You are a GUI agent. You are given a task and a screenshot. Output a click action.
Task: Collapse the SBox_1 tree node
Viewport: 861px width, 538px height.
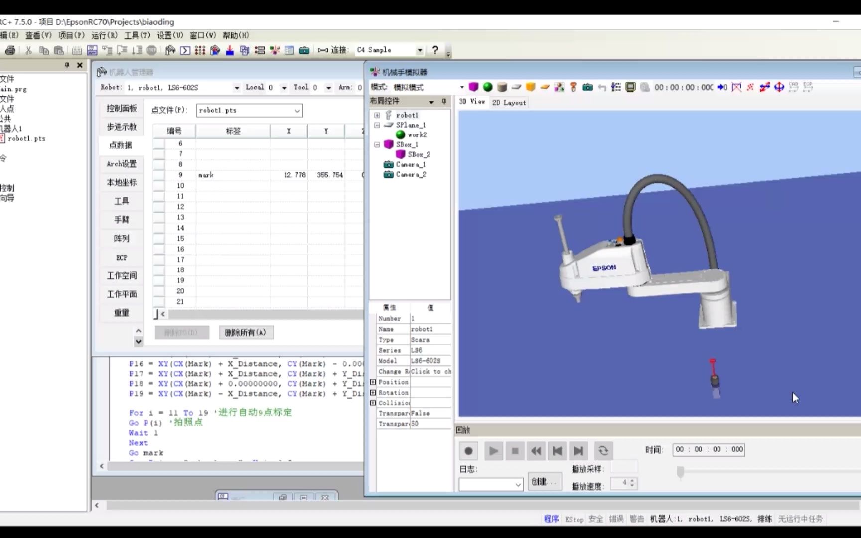(377, 145)
